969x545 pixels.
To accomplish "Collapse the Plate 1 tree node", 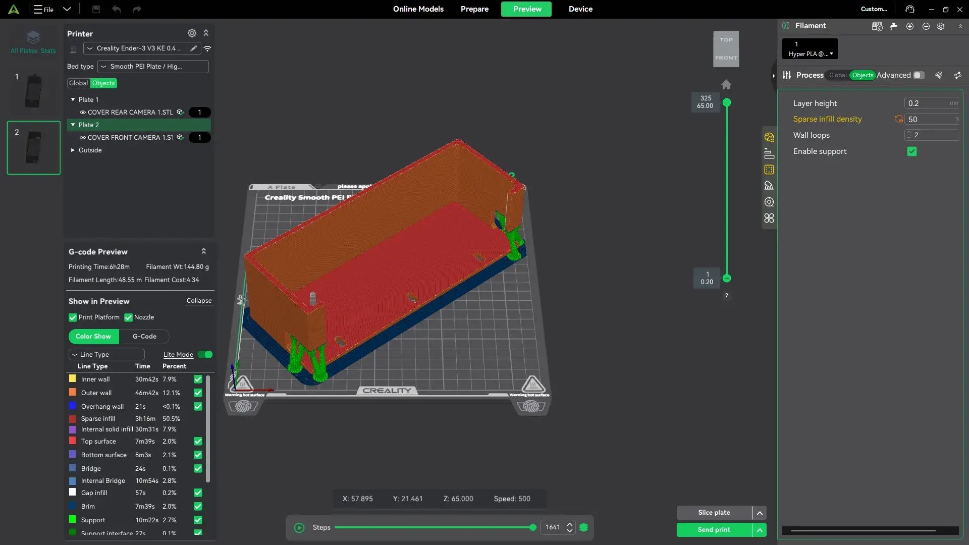I will coord(73,100).
